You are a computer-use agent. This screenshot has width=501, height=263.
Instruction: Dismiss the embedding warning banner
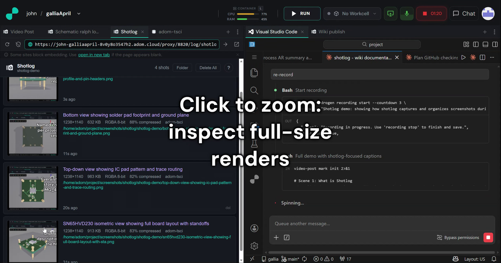click(238, 55)
